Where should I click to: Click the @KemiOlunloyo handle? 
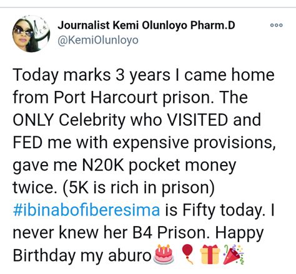click(x=98, y=40)
